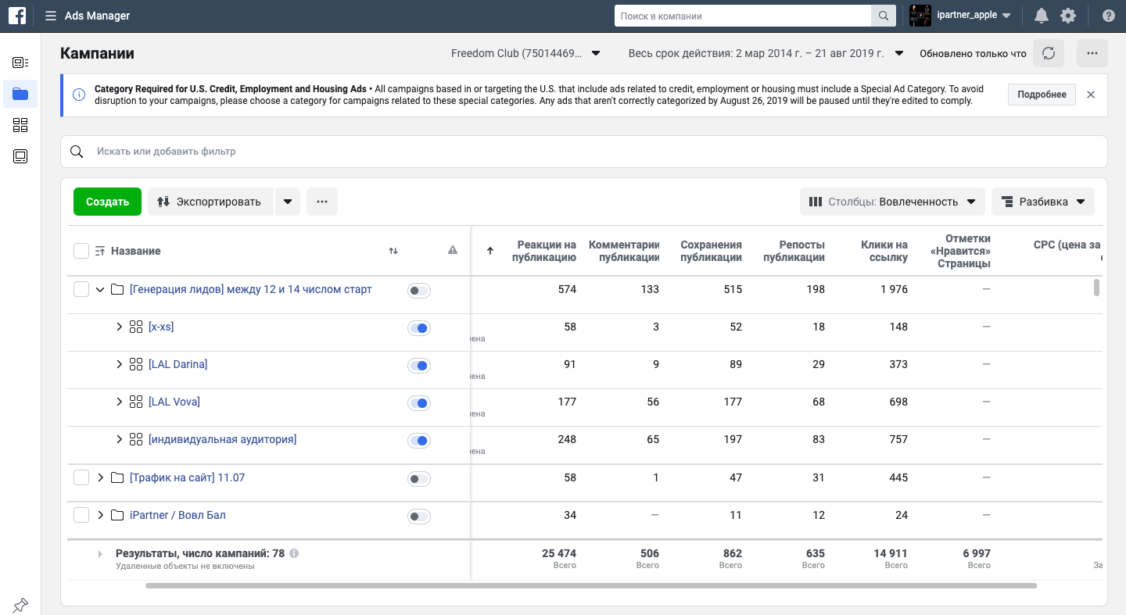Image resolution: width=1126 pixels, height=615 pixels.
Task: Open the export options arrow
Action: coord(288,202)
